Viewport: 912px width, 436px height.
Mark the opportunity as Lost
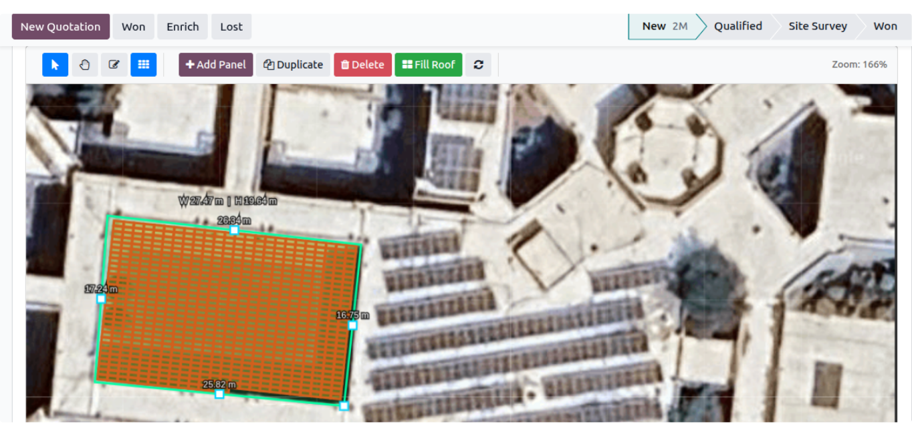point(231,27)
